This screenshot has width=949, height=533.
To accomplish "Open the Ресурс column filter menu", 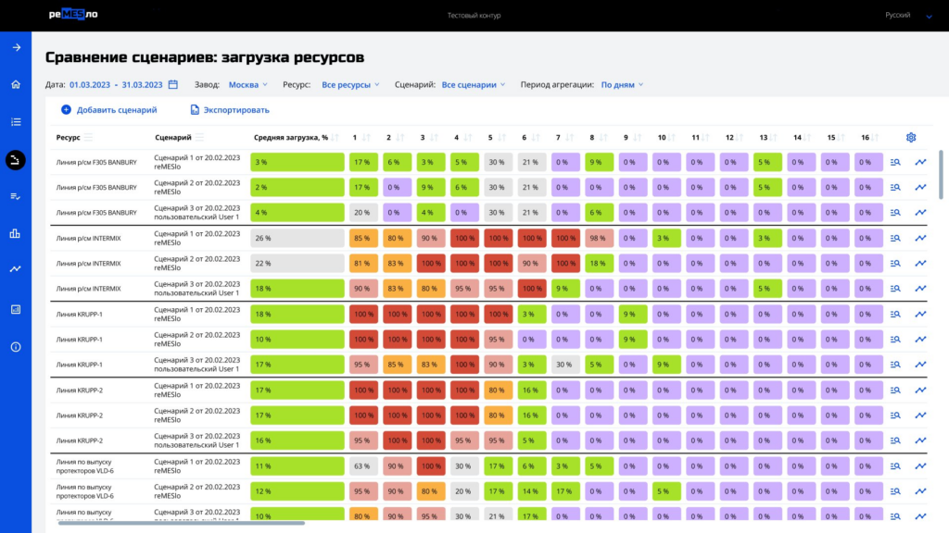I will tap(89, 137).
